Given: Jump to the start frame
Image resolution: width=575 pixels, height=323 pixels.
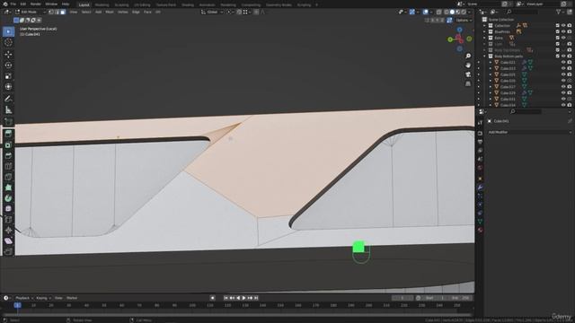Looking at the screenshot, I should click(x=226, y=298).
